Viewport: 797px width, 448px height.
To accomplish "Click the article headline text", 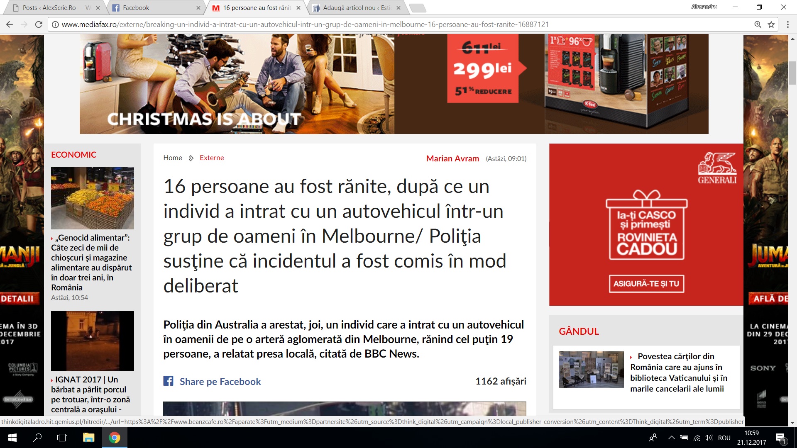I will point(335,236).
